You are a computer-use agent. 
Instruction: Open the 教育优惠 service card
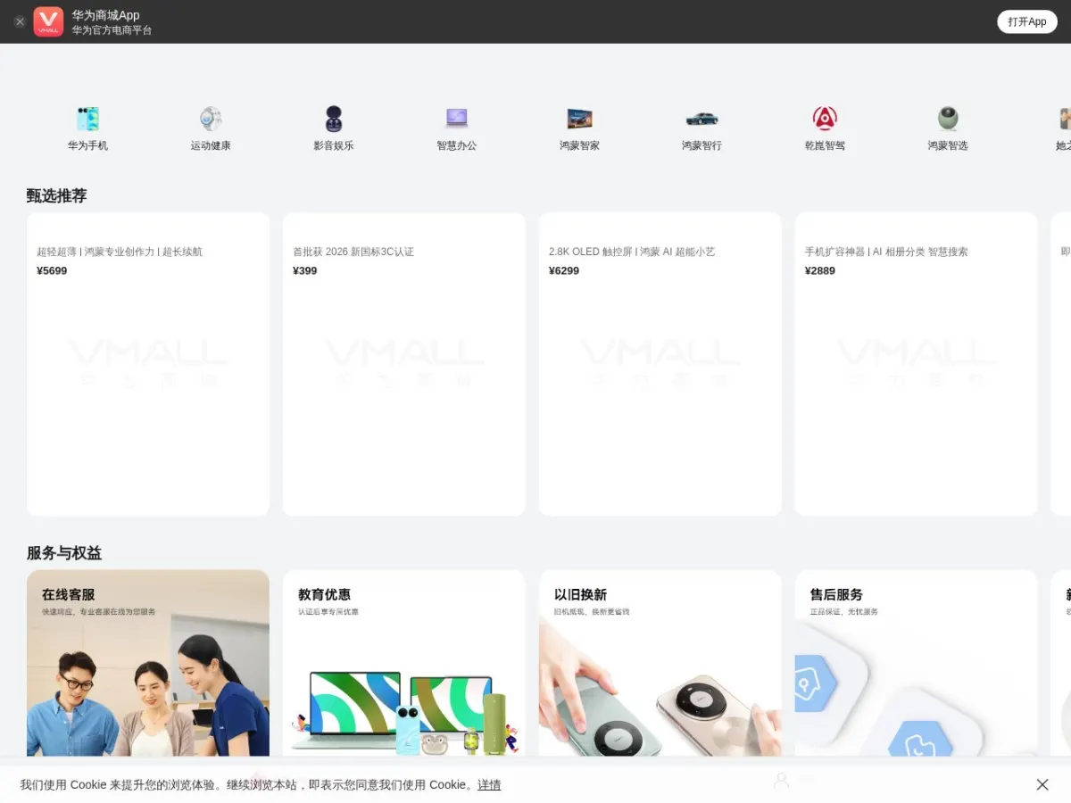click(404, 664)
